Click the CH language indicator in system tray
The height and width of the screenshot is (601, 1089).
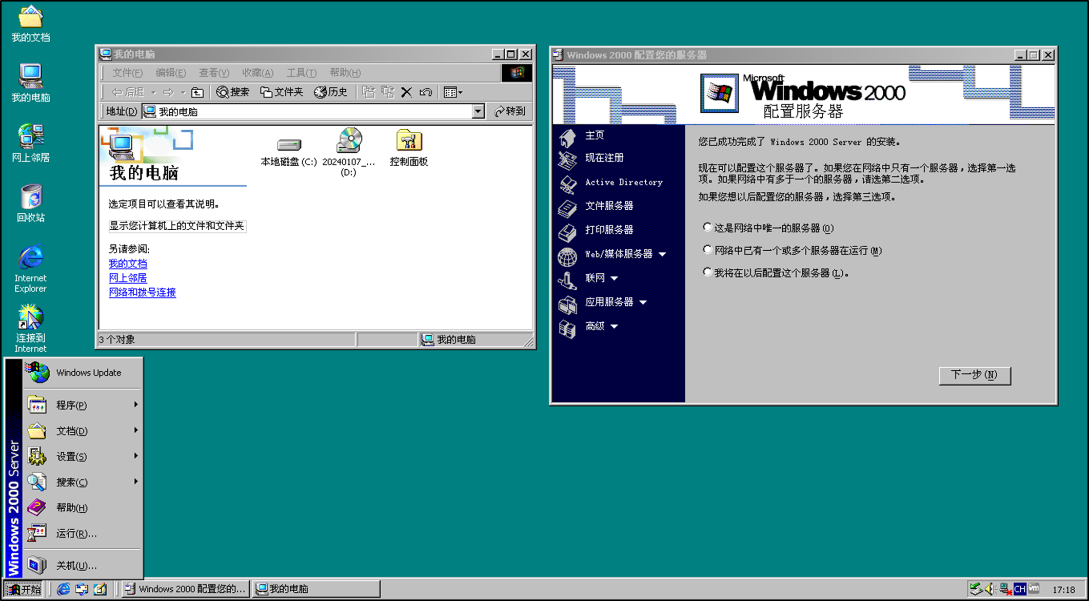[x=1020, y=589]
